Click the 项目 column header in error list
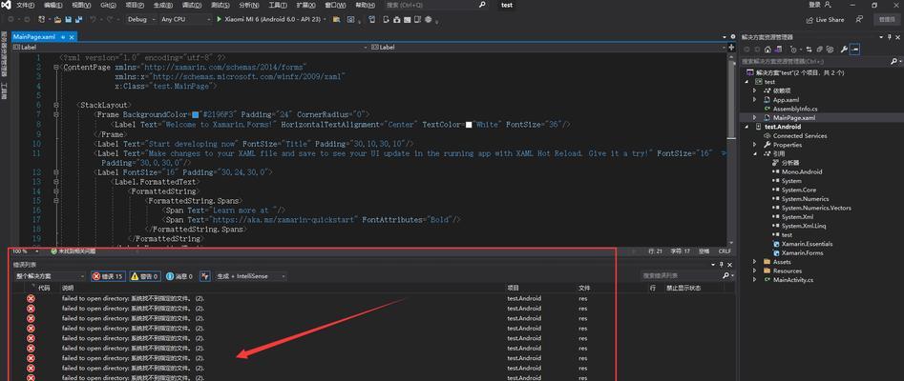This screenshot has height=381, width=904. tap(514, 288)
